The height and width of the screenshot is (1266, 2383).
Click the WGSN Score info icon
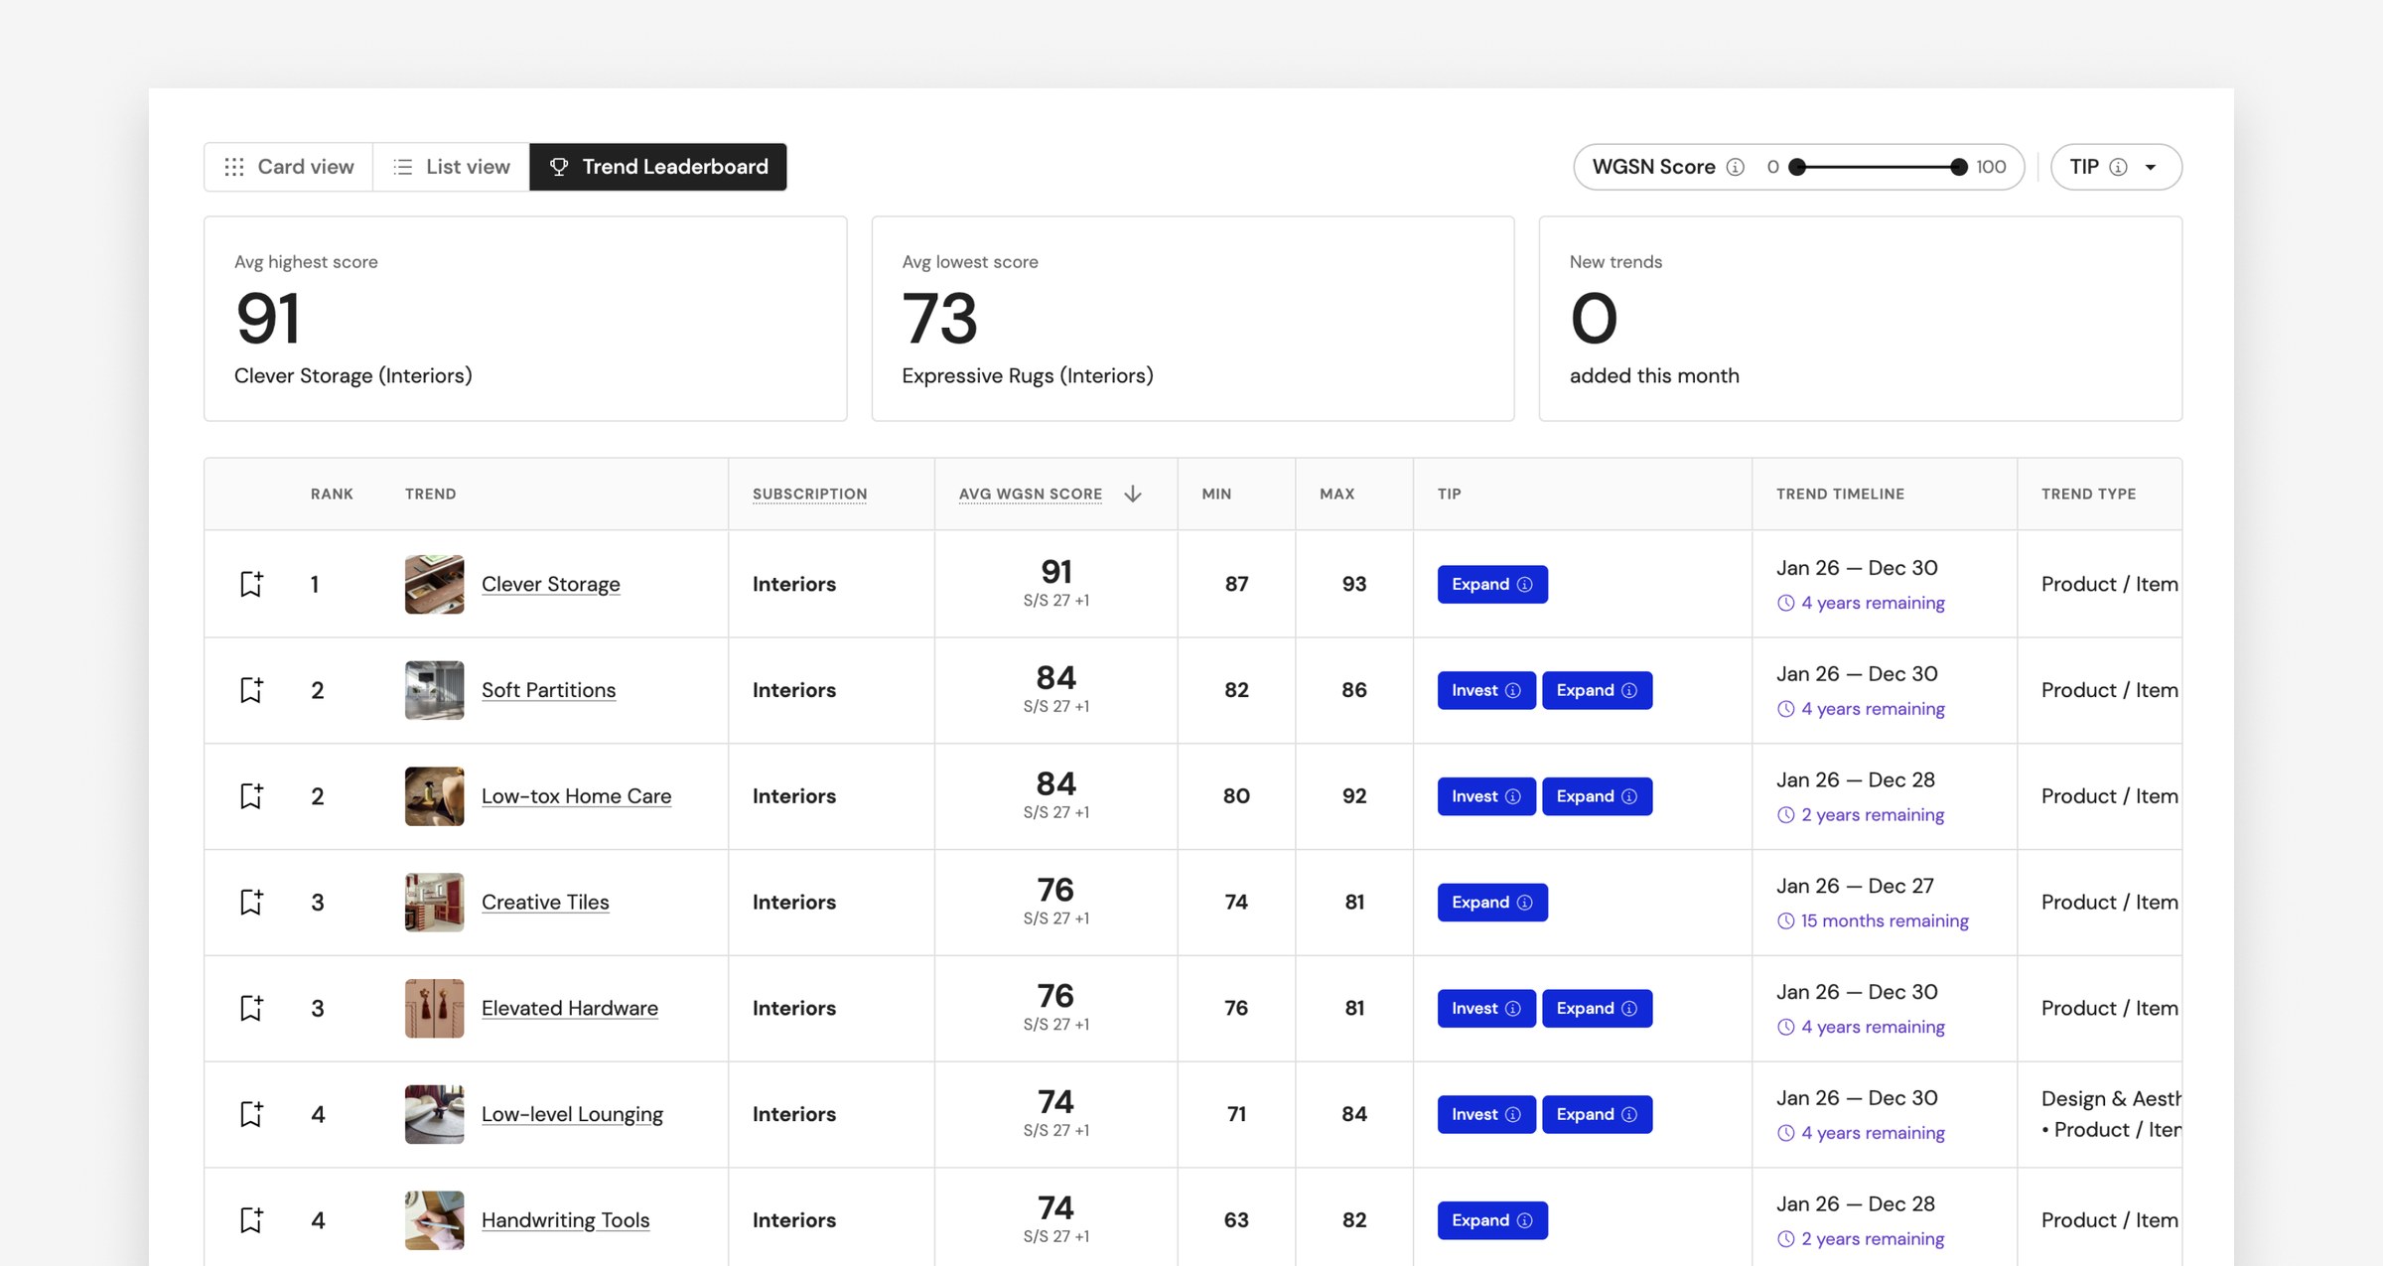pyautogui.click(x=1736, y=167)
